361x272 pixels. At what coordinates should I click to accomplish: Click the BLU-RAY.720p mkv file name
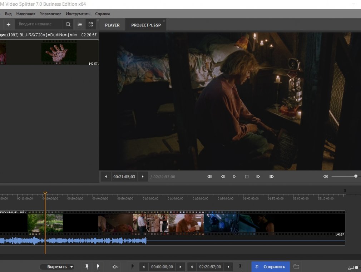tap(39, 35)
